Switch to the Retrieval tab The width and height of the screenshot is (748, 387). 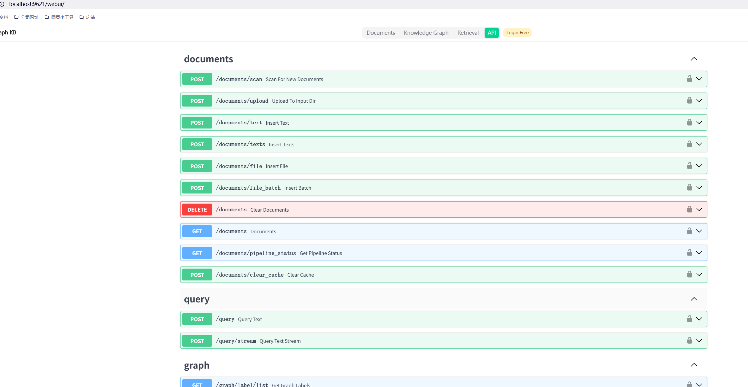click(x=468, y=33)
